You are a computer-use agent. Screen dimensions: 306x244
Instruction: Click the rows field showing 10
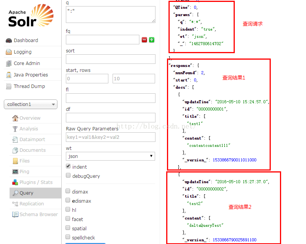[x=134, y=78]
